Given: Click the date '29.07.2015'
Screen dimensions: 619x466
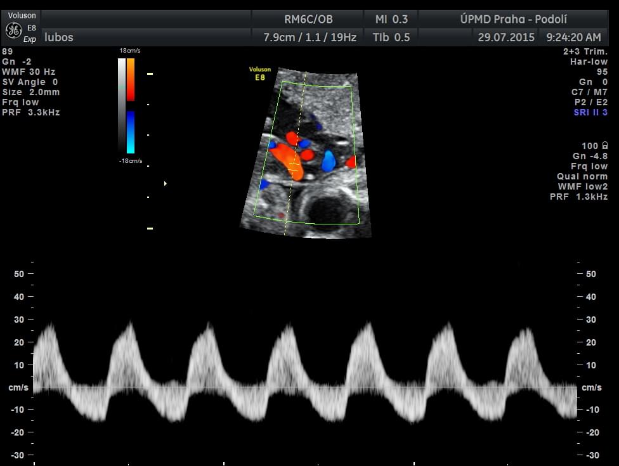Looking at the screenshot, I should coord(506,37).
